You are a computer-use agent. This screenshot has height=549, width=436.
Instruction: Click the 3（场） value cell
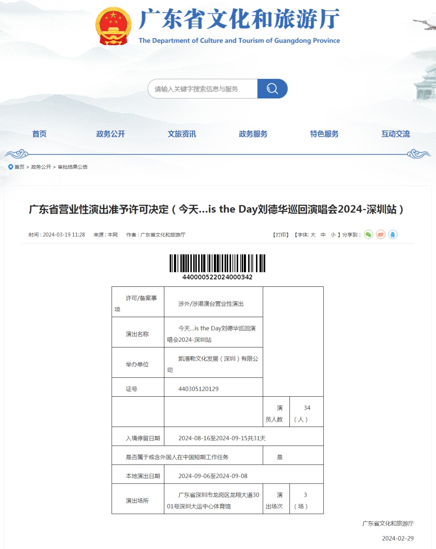point(307,499)
